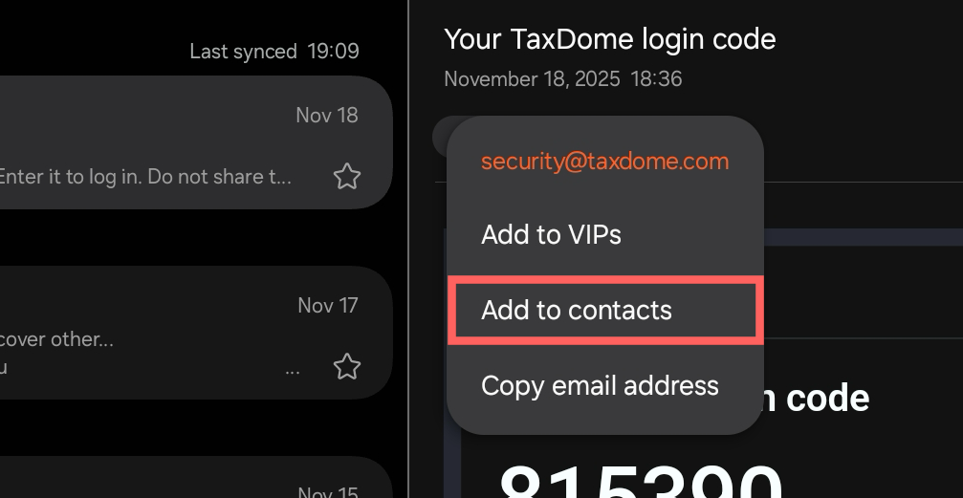Click the ellipsis next to the Nov 17 star
Image resolution: width=963 pixels, height=498 pixels.
(x=293, y=368)
